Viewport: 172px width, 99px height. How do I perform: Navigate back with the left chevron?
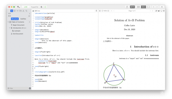[x=154, y=7]
